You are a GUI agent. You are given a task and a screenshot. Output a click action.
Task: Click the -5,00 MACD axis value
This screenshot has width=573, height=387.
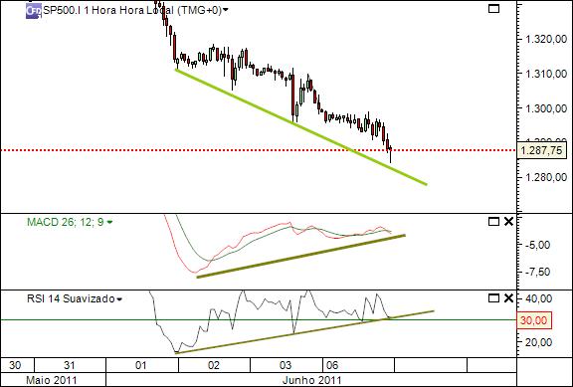tap(537, 245)
